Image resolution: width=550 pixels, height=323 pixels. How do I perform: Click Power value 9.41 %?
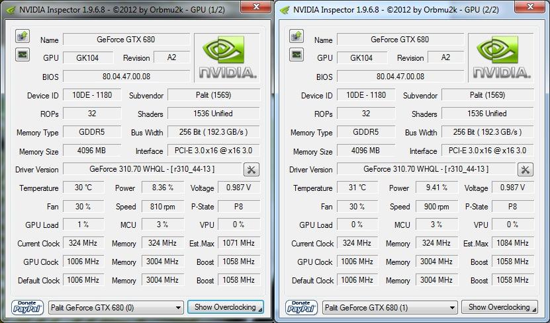[437, 188]
